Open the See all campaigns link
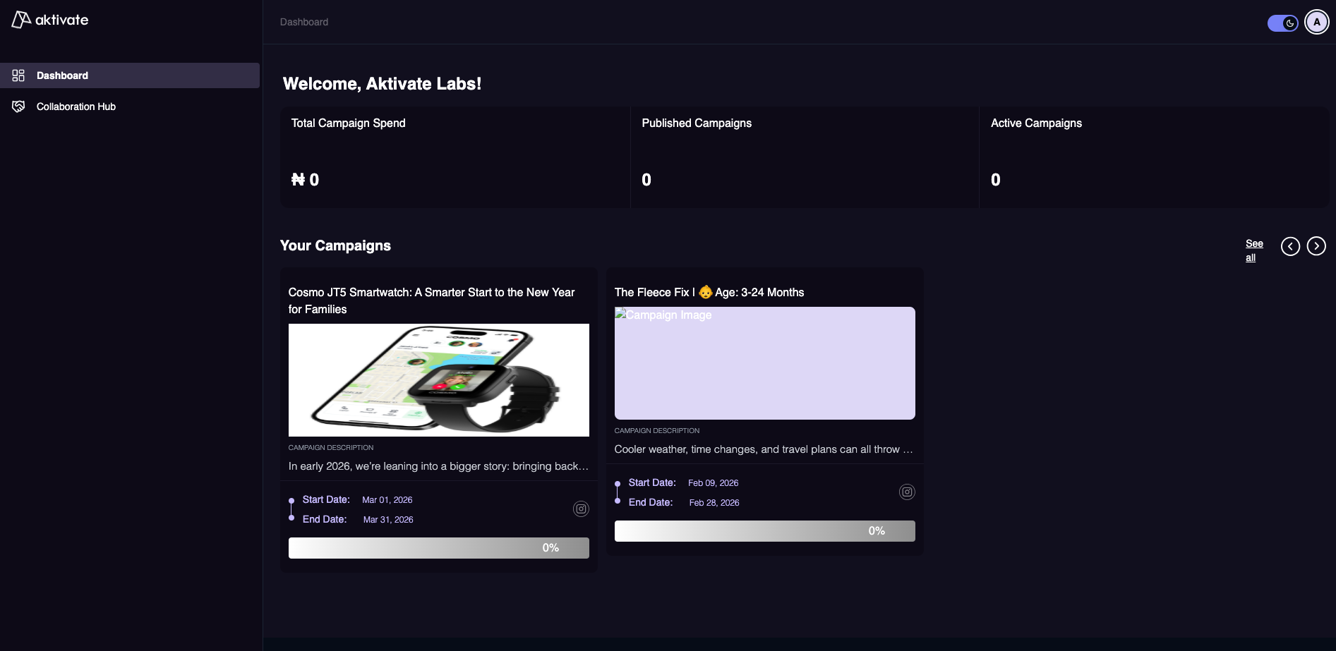Image resolution: width=1336 pixels, height=651 pixels. pos(1253,250)
